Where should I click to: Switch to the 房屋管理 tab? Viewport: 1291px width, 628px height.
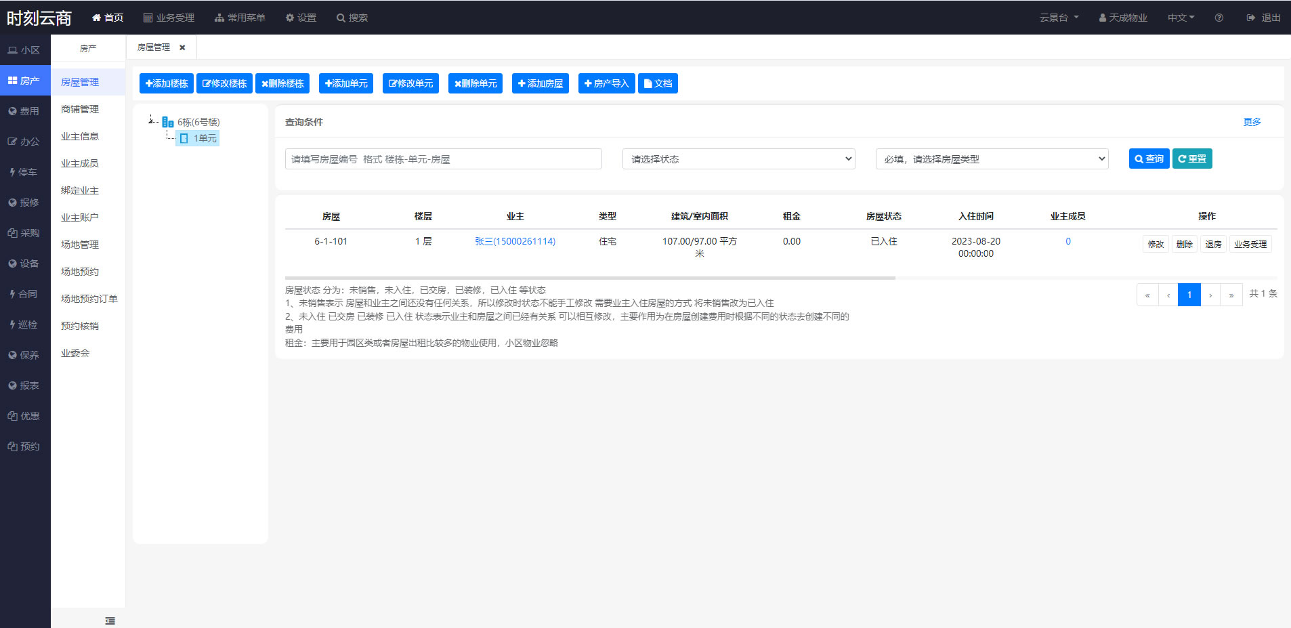pos(154,47)
